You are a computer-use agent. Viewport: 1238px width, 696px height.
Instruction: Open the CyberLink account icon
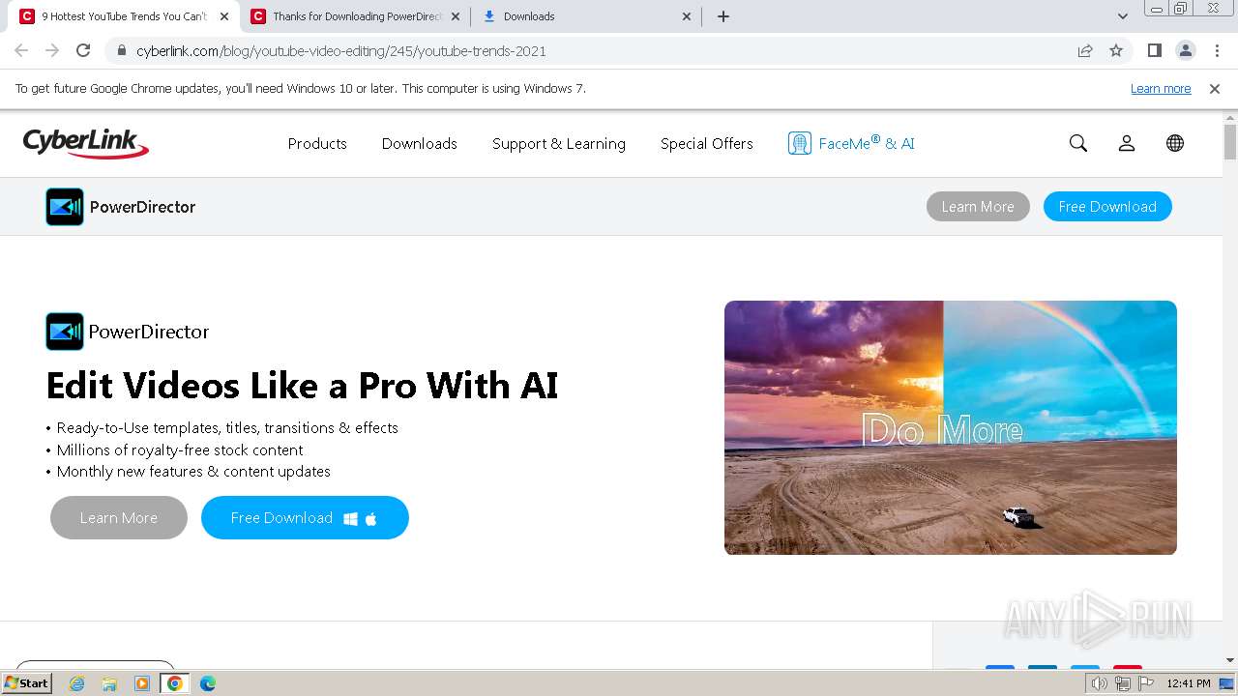point(1127,143)
